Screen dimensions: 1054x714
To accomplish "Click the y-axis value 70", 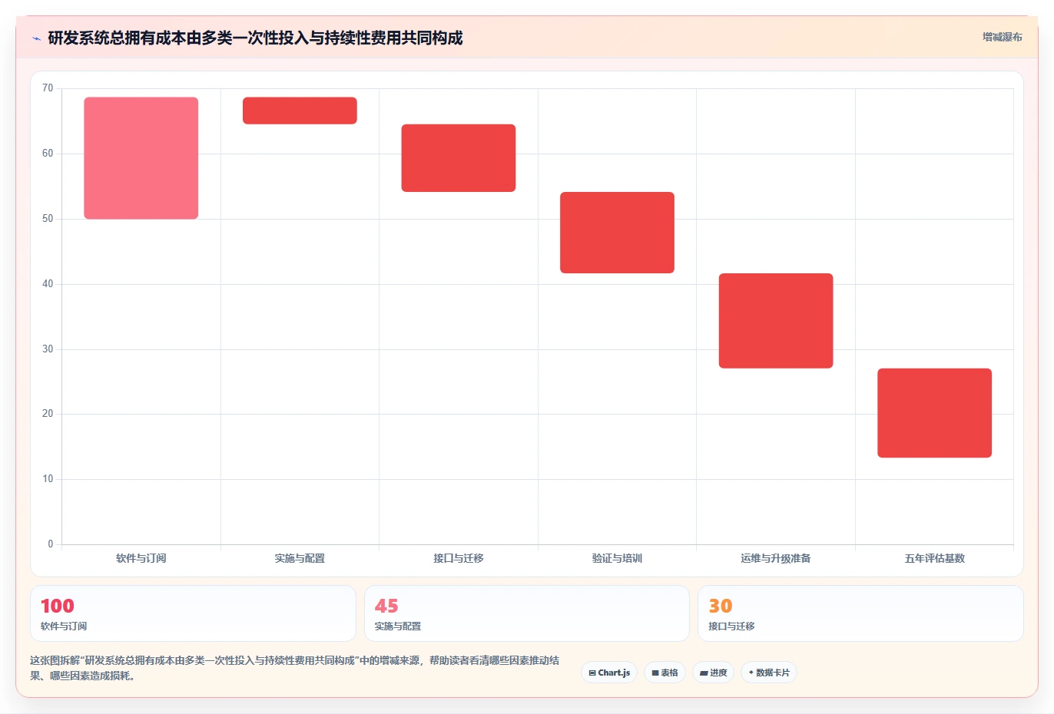I will [x=48, y=88].
